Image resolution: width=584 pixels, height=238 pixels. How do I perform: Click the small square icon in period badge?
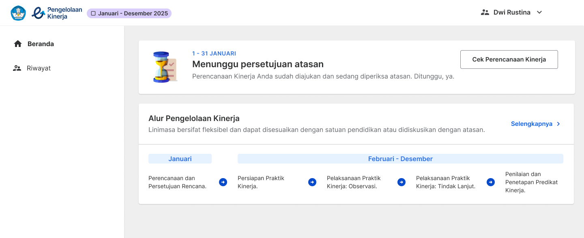[93, 13]
